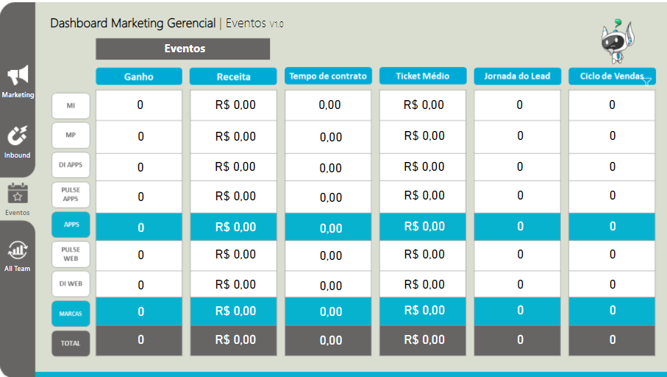Click the robot mascot icon
The width and height of the screenshot is (667, 377).
pos(617,41)
